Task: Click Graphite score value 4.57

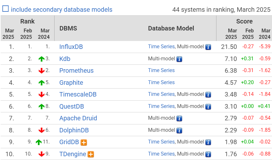Action: tap(230, 83)
